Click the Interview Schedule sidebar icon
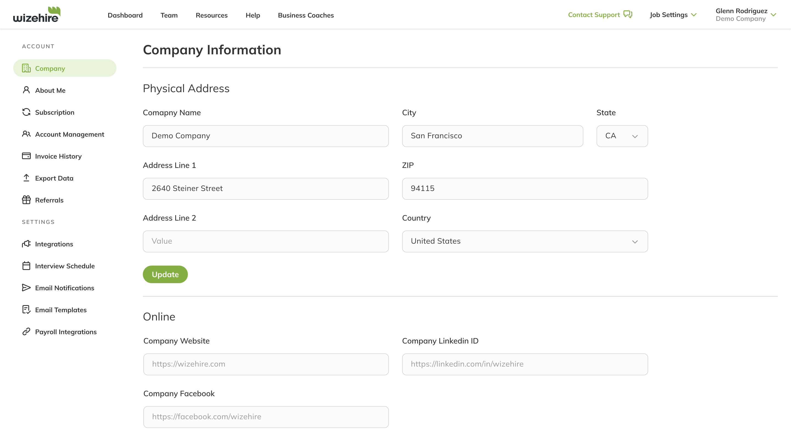The width and height of the screenshot is (791, 439). (26, 265)
